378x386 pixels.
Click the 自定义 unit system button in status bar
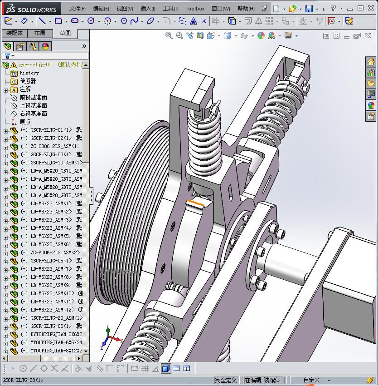(311, 380)
